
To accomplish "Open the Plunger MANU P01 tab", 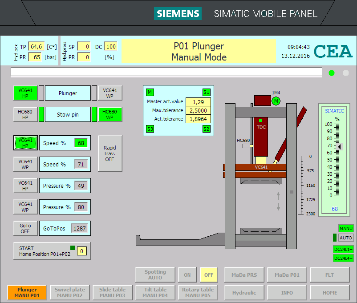I will (x=27, y=292).
